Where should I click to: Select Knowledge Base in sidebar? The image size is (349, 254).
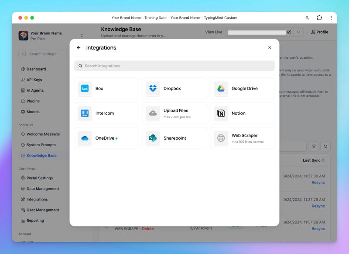(41, 156)
